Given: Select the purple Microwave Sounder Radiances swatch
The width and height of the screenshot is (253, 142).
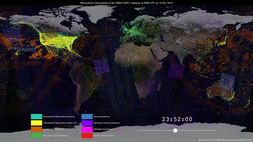Looking at the screenshot, I should [x=87, y=123].
